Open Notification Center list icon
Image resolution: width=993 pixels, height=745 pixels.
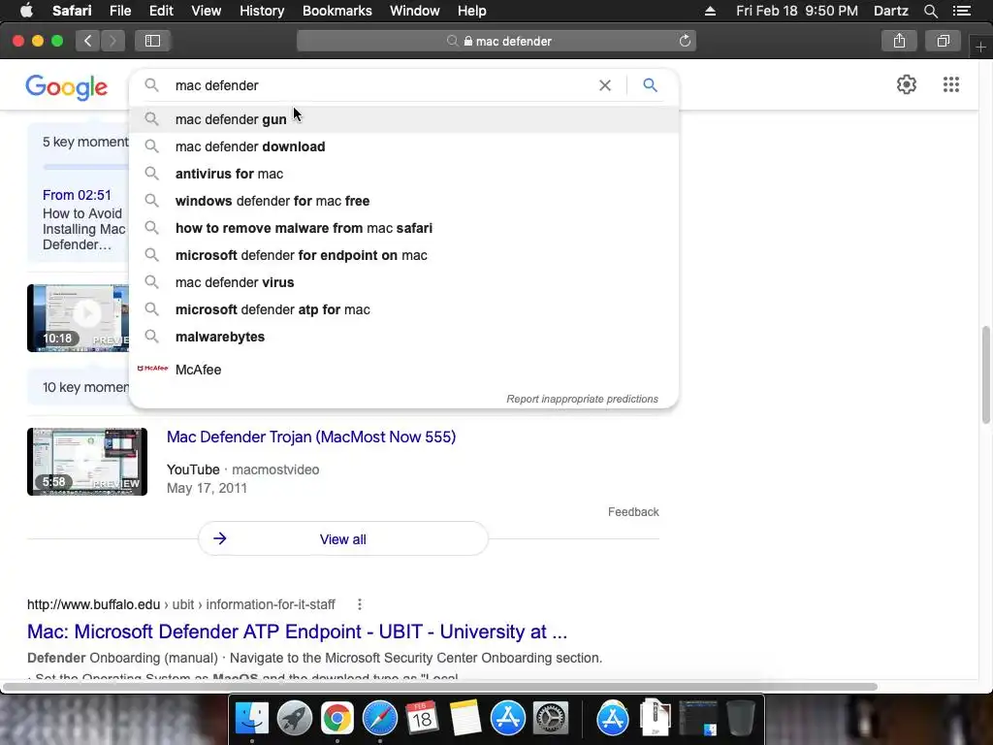pos(962,11)
